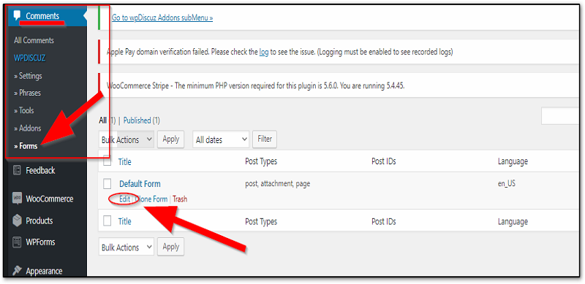Click Trash under Default Form
The height and width of the screenshot is (284, 585).
[180, 199]
